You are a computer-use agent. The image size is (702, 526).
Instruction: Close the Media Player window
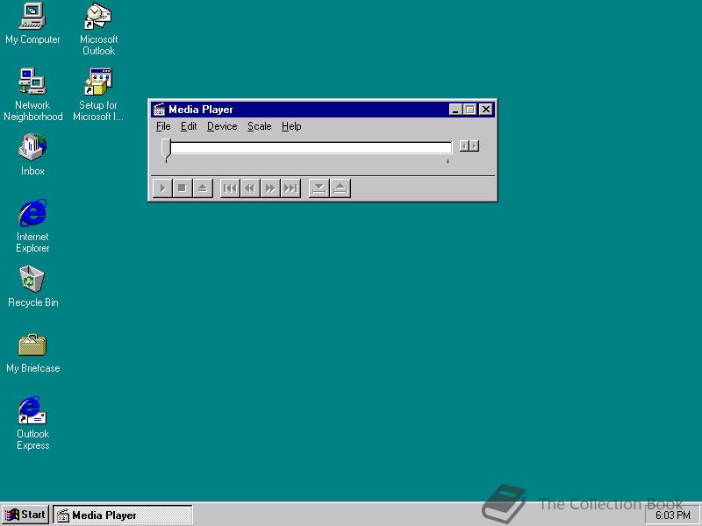(x=486, y=110)
